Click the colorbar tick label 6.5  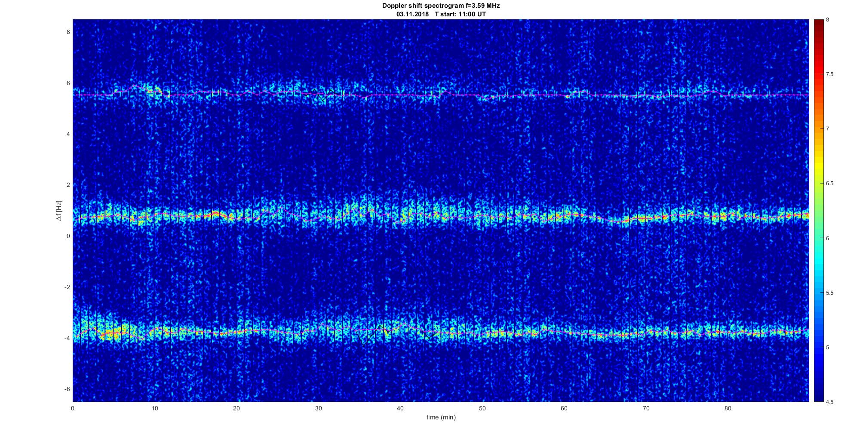[829, 183]
